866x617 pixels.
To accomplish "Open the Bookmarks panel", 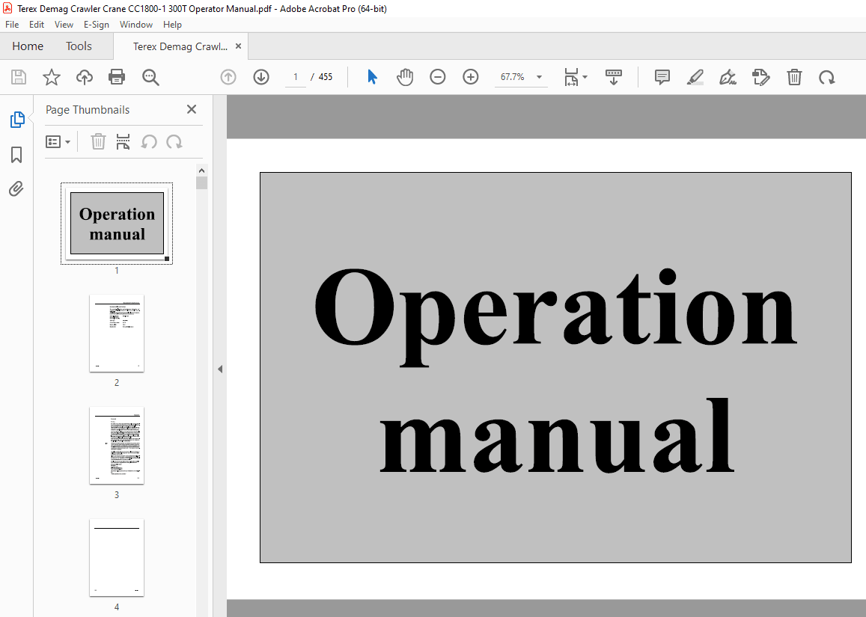I will (x=16, y=155).
